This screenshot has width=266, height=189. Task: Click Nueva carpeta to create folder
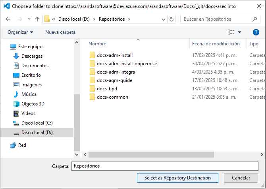coord(60,32)
